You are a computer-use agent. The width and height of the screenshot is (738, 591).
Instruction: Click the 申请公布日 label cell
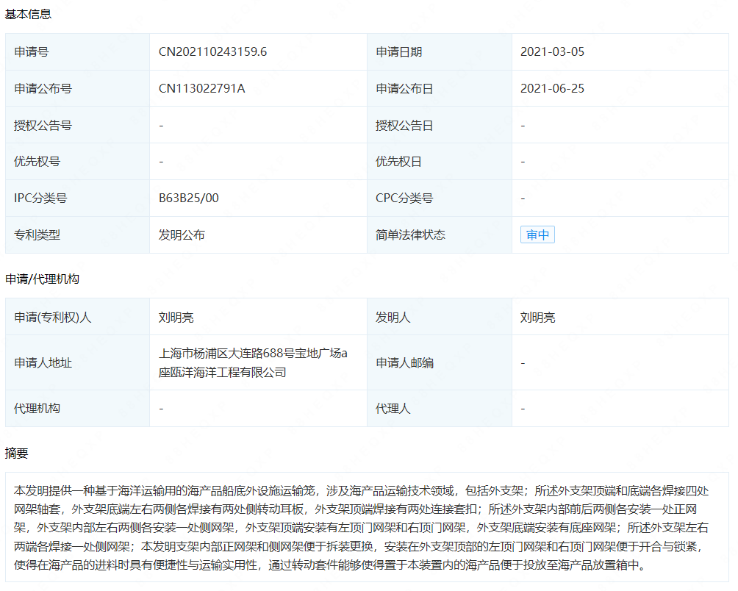point(440,88)
